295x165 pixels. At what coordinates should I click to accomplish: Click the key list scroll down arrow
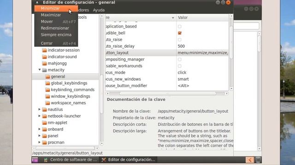[231, 88]
